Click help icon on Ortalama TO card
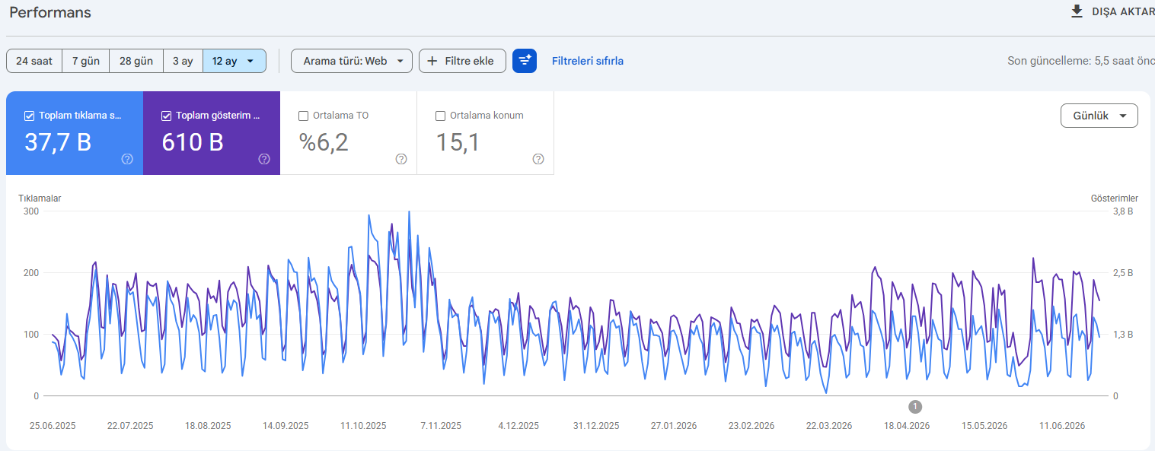Screen dimensions: 1155x451 (401, 159)
